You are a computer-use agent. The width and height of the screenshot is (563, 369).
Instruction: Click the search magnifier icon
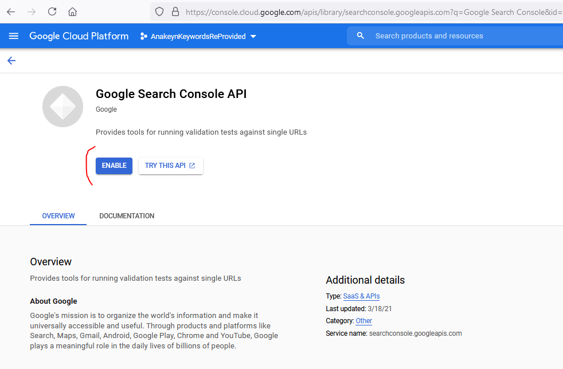pos(360,36)
